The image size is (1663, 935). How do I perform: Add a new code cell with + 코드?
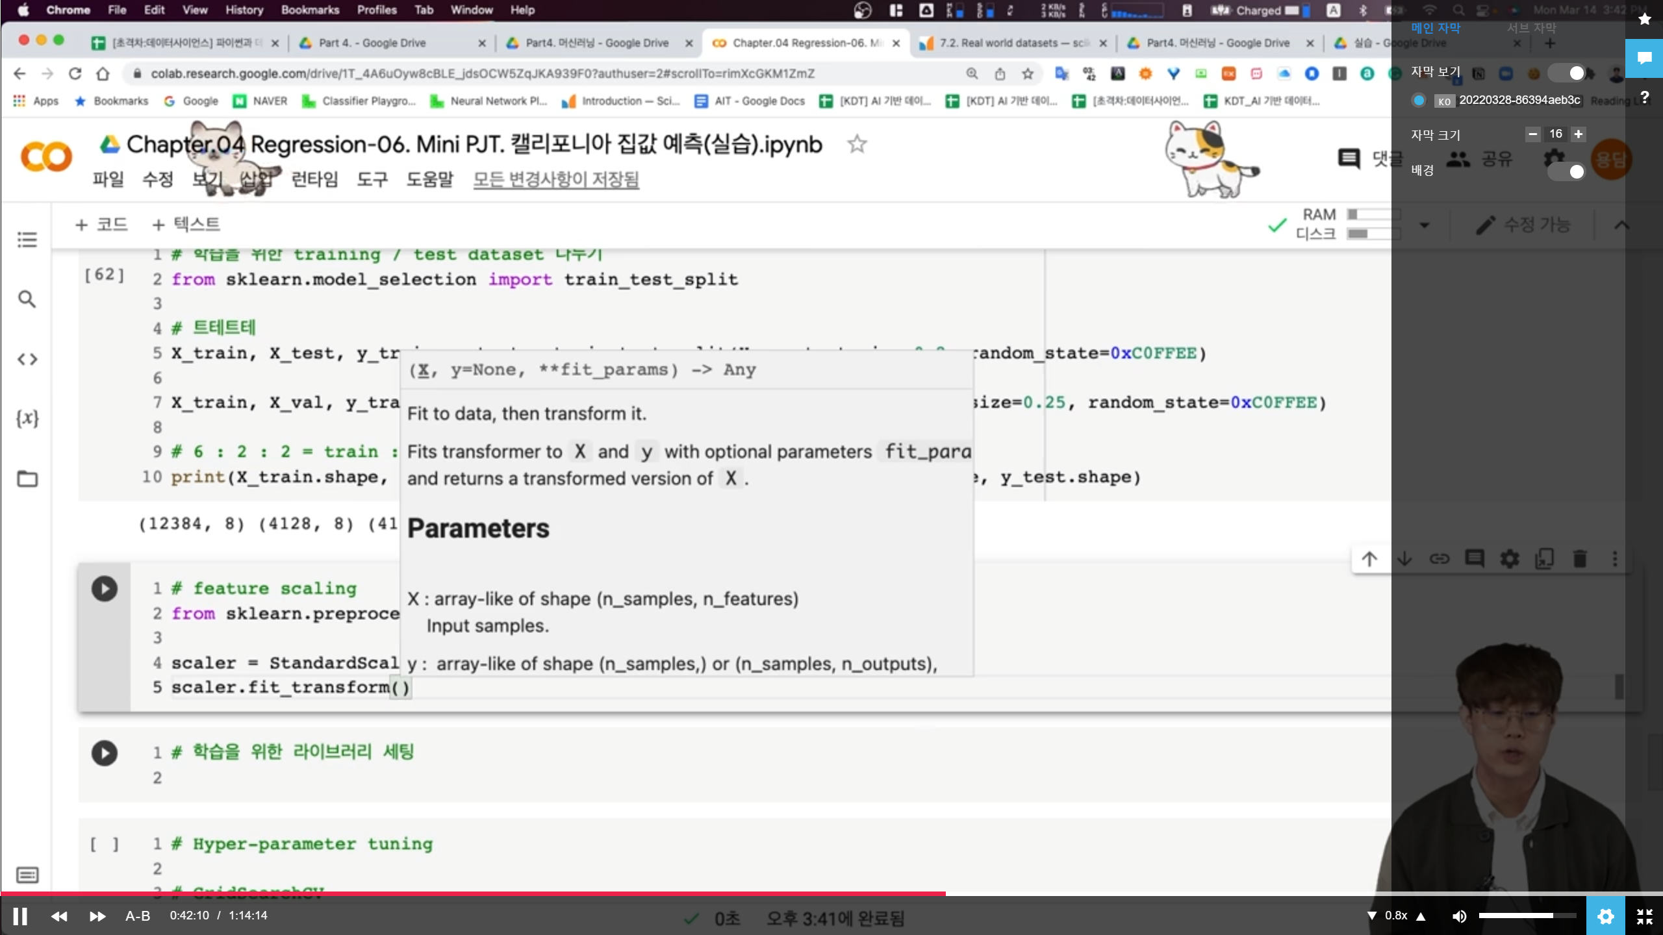click(102, 225)
